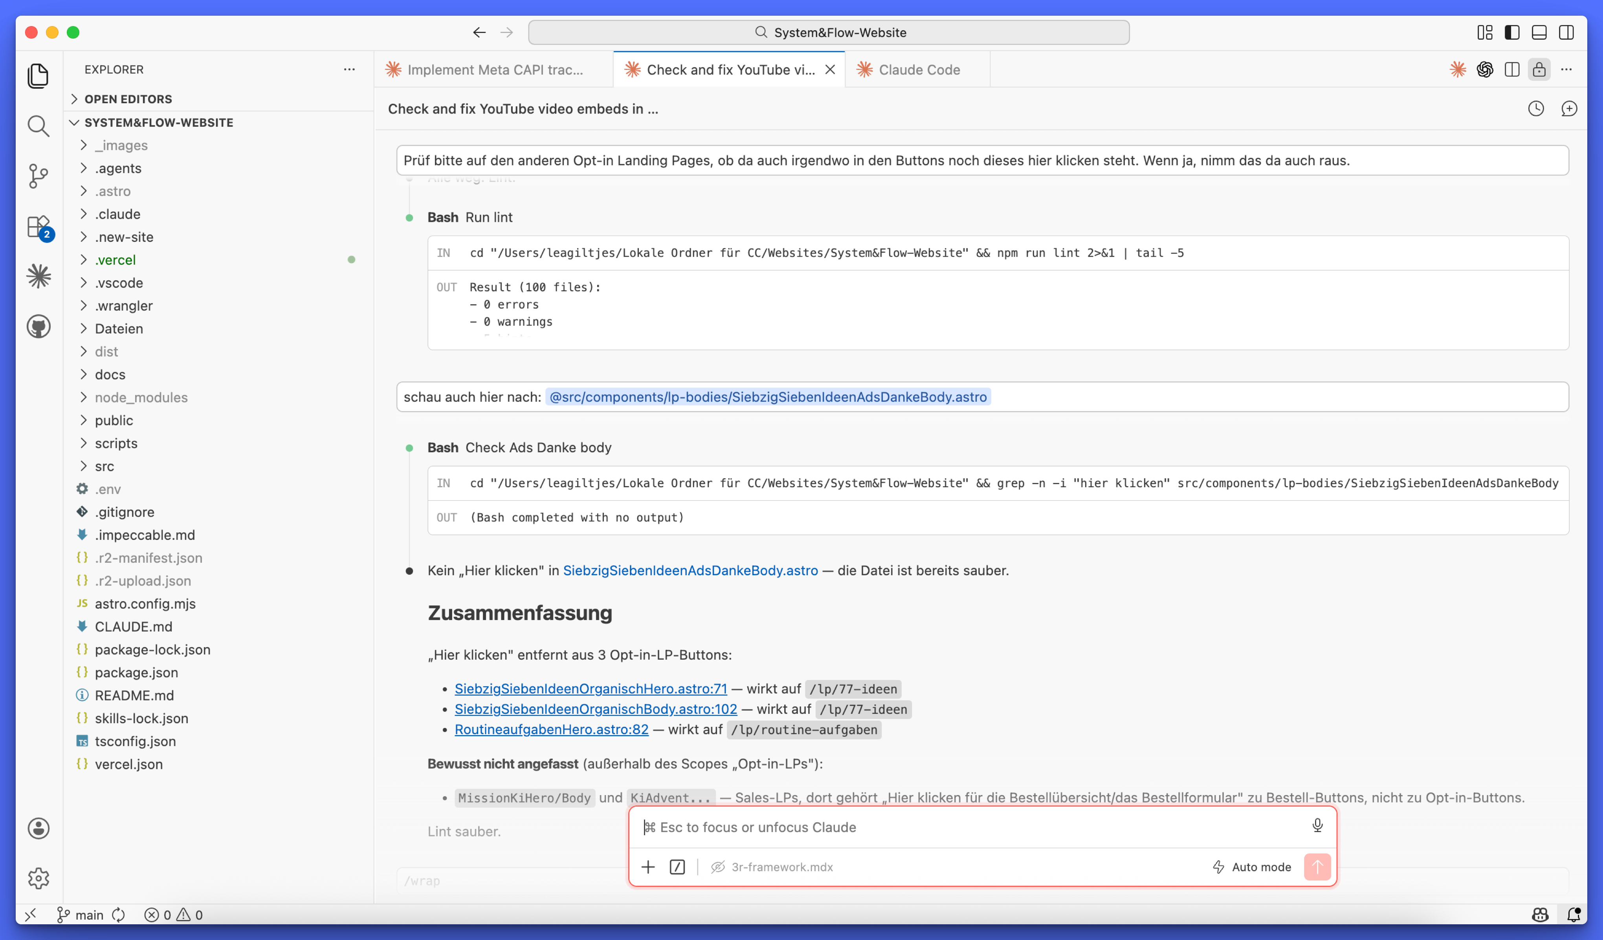The image size is (1603, 940).
Task: Open Accounts icon in activity bar
Action: pyautogui.click(x=39, y=828)
